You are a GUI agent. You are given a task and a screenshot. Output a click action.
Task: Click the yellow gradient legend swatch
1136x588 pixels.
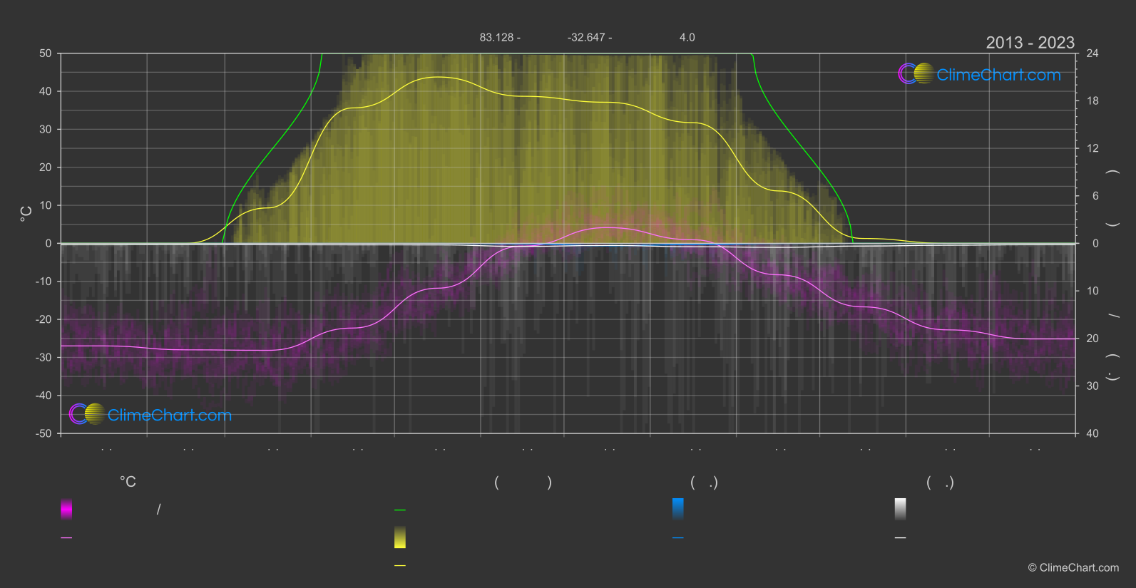(x=400, y=537)
